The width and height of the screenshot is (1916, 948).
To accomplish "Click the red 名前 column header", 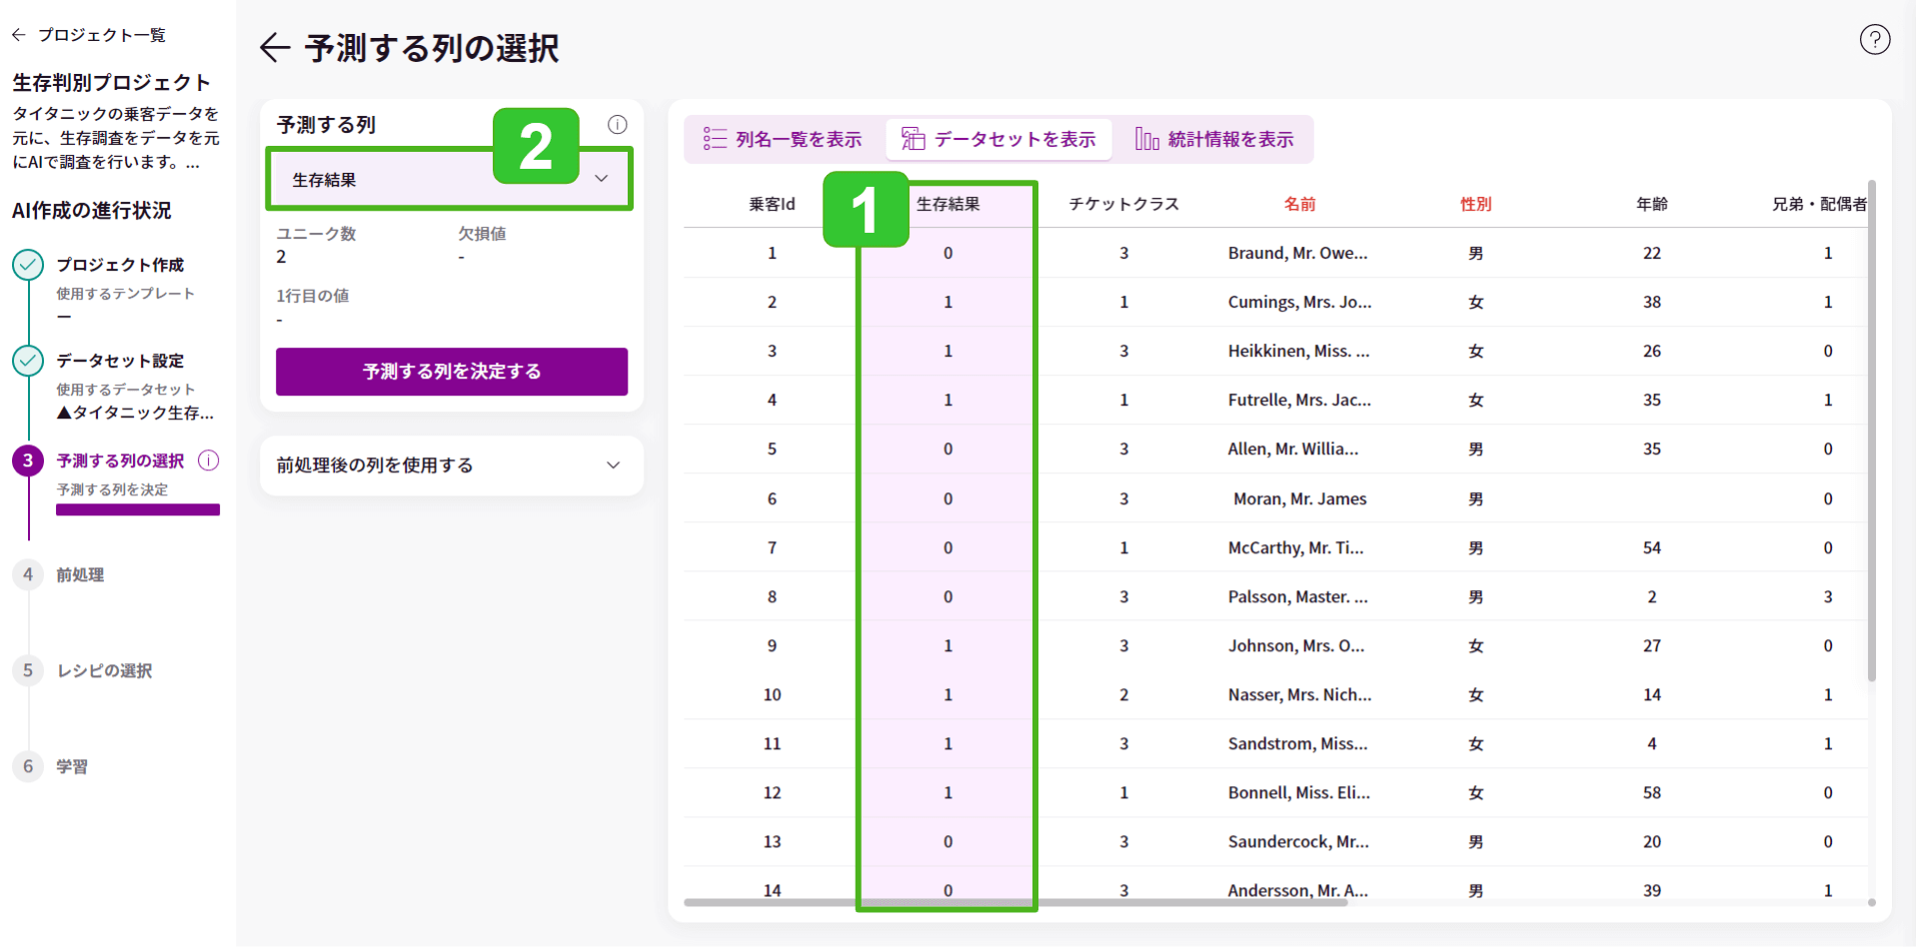I will (1299, 204).
